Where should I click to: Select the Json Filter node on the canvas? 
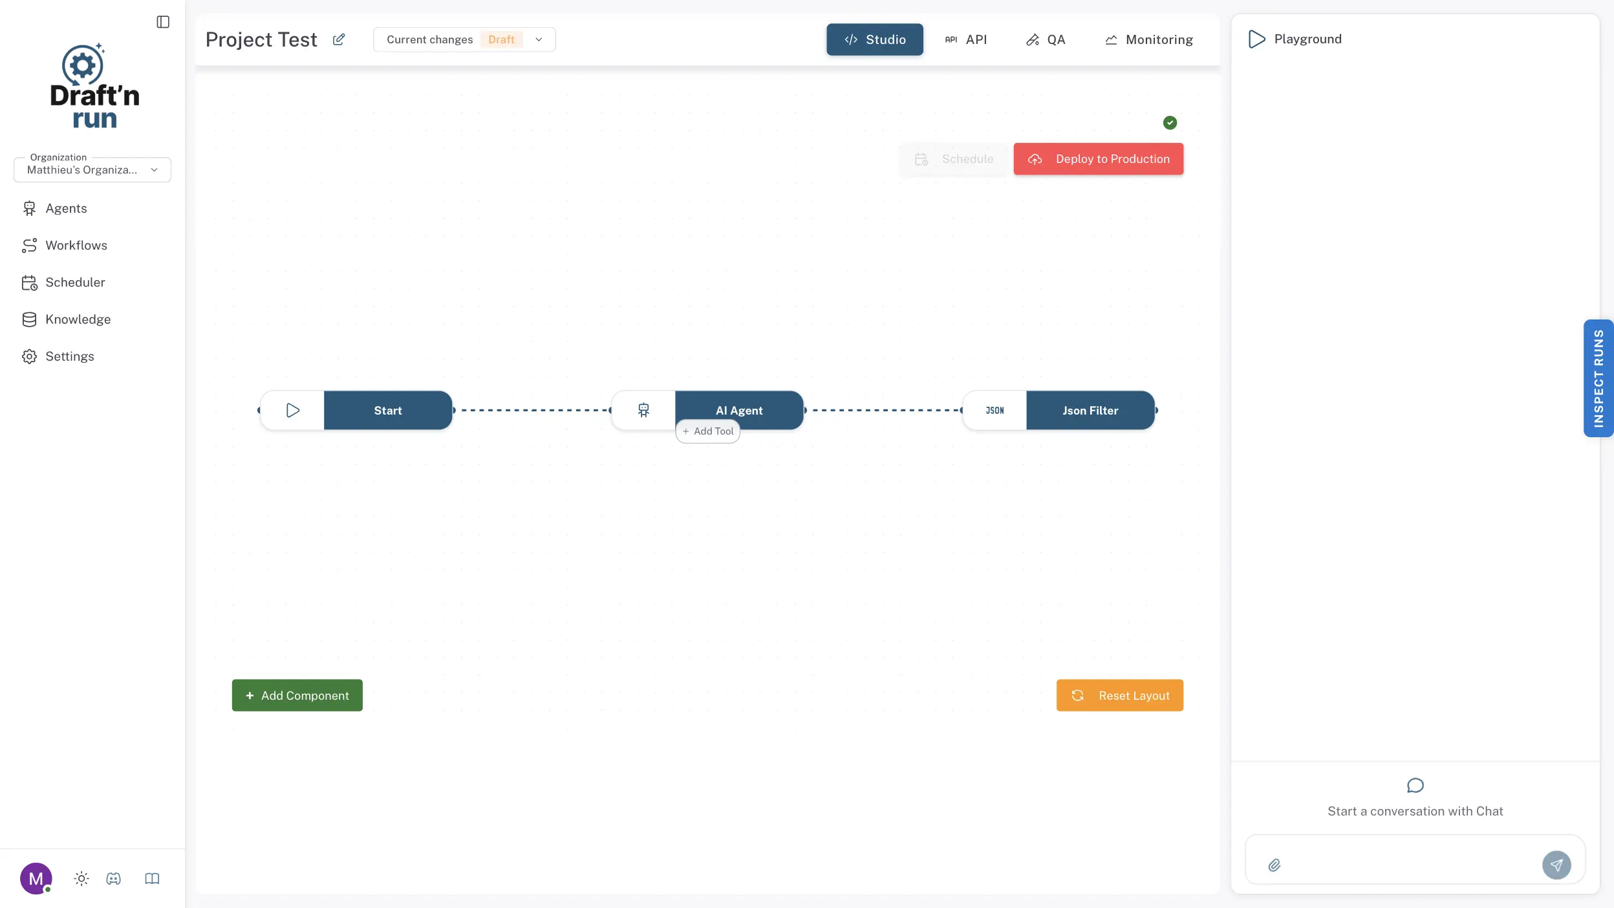[1090, 410]
